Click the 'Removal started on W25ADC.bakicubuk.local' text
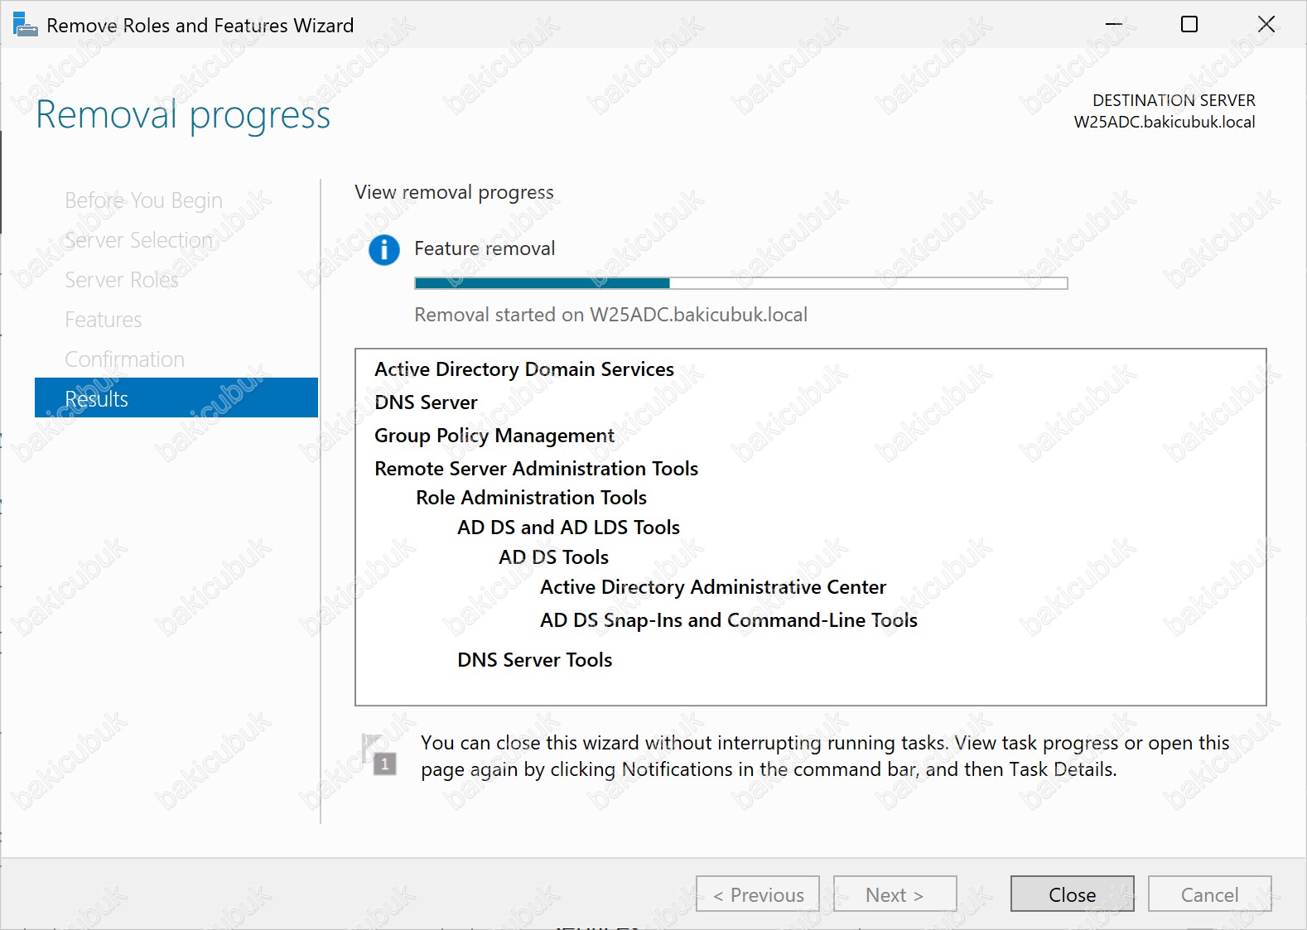The image size is (1307, 930). tap(610, 315)
